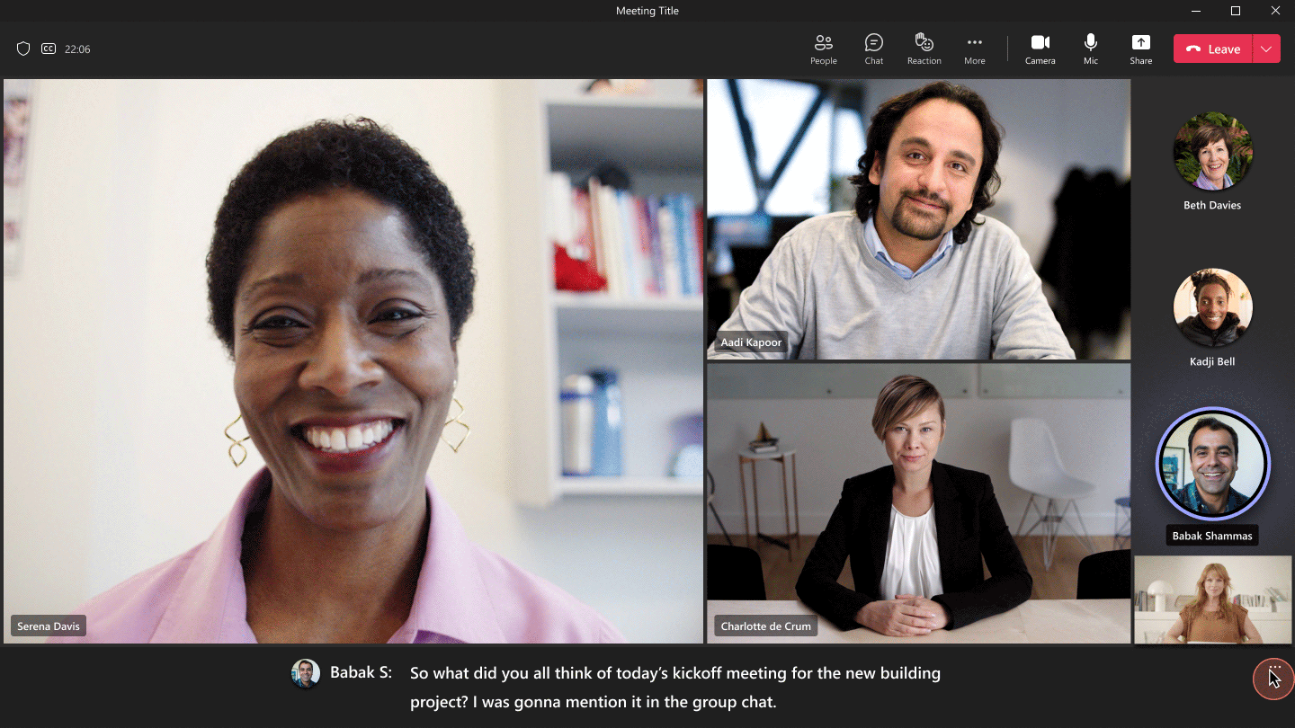
Task: Toggle live captions with the CC button
Action: pos(49,49)
